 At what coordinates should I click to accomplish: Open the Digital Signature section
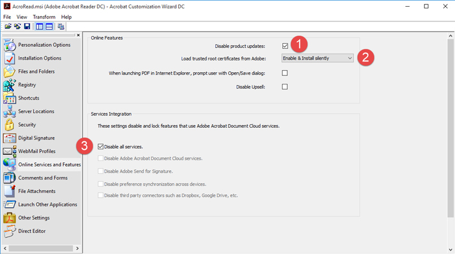(36, 138)
